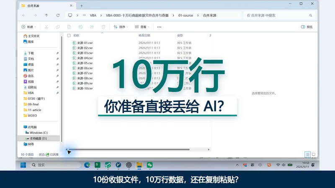This screenshot has height=188, width=335.
Task: Click the 在 合并来源 中搜索 search box
Action: 279,15
